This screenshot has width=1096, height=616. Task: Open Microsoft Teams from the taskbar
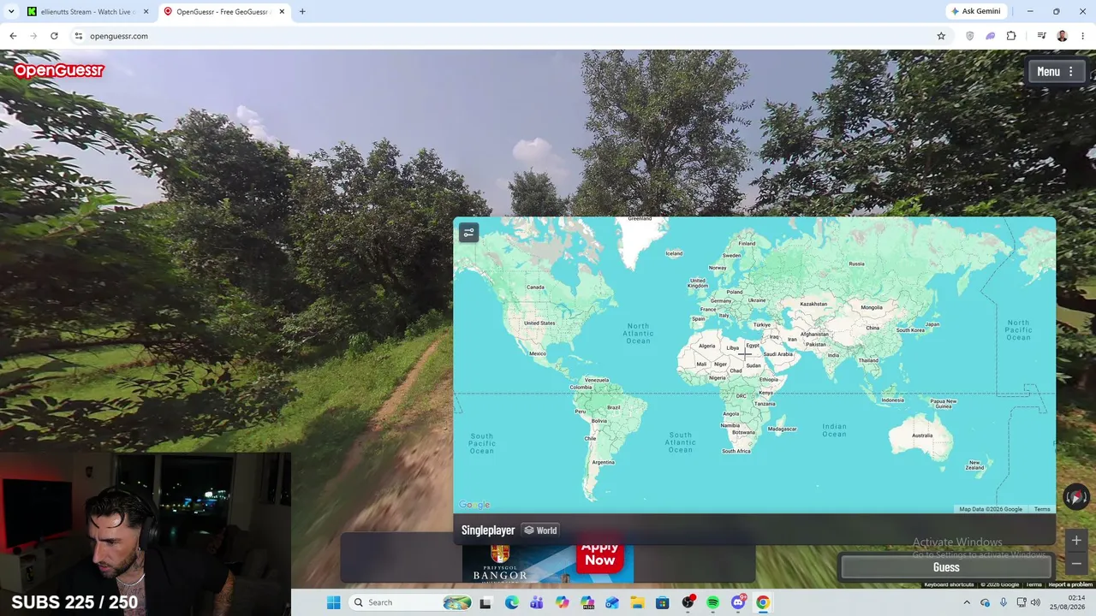point(537,602)
